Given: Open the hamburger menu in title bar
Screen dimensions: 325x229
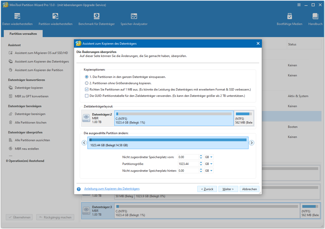Looking at the screenshot, I should [299, 5].
